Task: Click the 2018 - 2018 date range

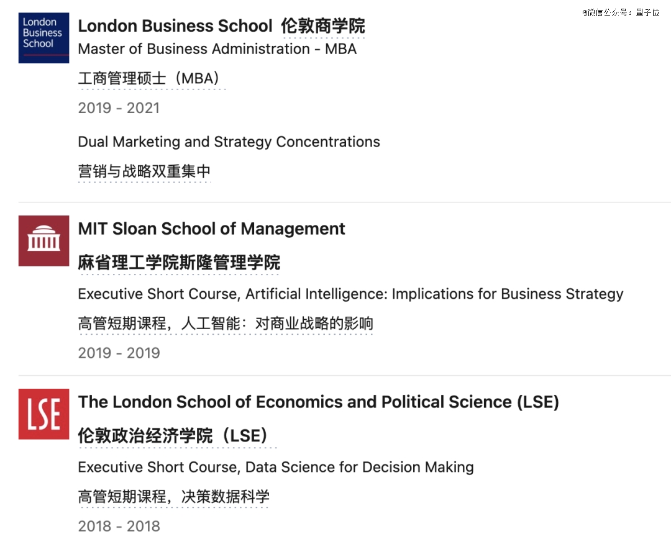Action: coord(119,526)
